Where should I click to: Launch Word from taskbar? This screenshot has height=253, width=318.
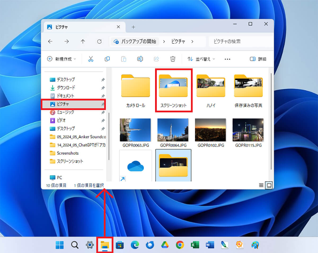coord(210,245)
